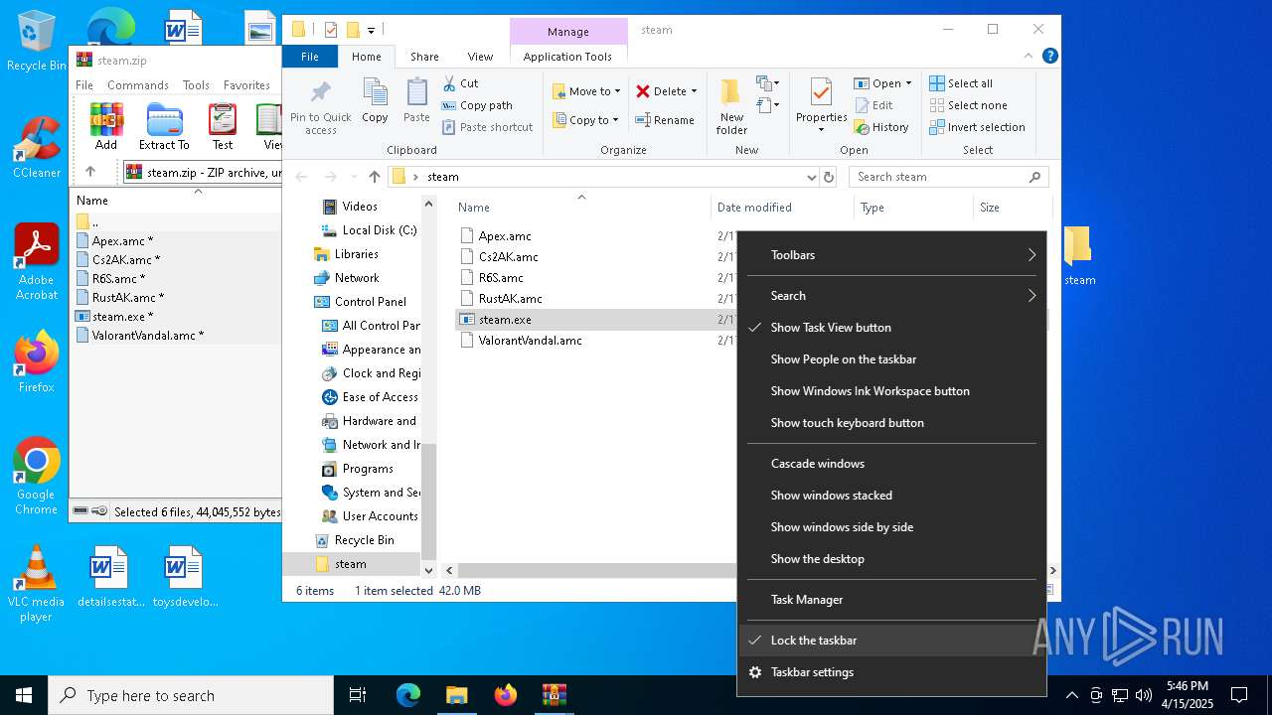Open the CCleaner desktop shortcut

tap(37, 147)
